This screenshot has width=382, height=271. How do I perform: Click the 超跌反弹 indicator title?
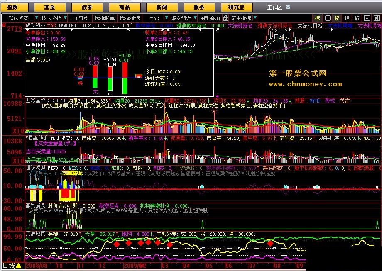click(x=36, y=168)
